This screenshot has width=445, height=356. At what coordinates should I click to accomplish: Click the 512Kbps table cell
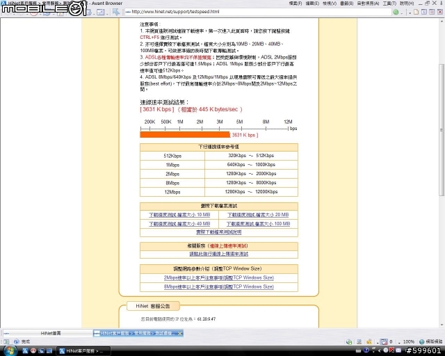(172, 156)
